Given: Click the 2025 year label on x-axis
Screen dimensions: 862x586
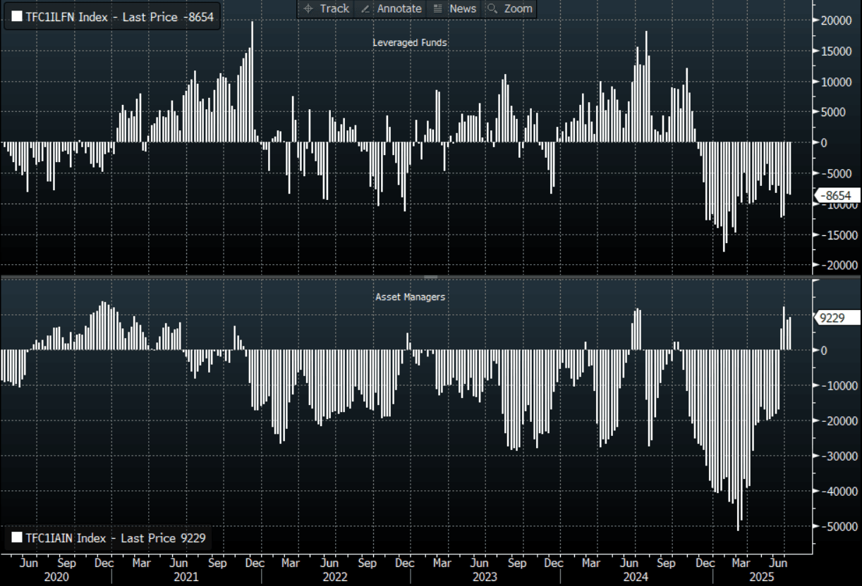Looking at the screenshot, I should click(762, 577).
